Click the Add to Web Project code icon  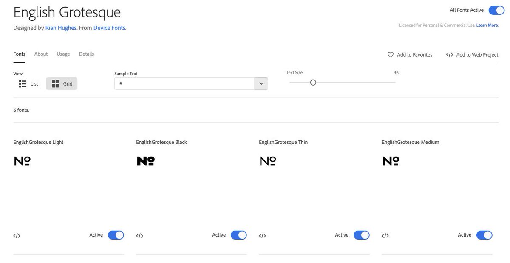pos(449,54)
